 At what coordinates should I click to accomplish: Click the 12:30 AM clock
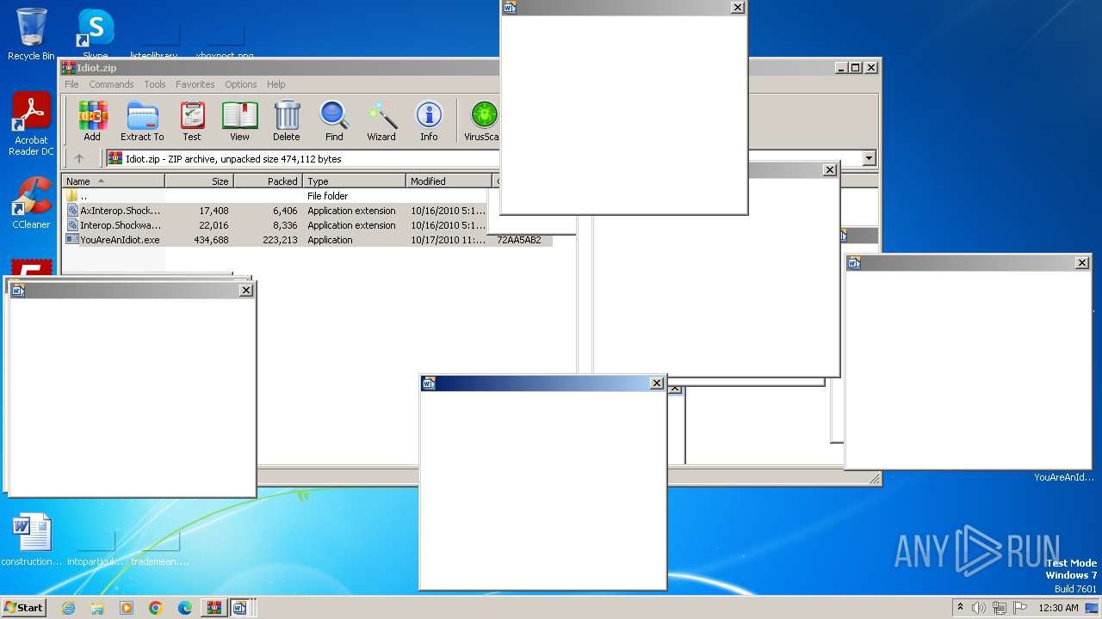point(1058,608)
